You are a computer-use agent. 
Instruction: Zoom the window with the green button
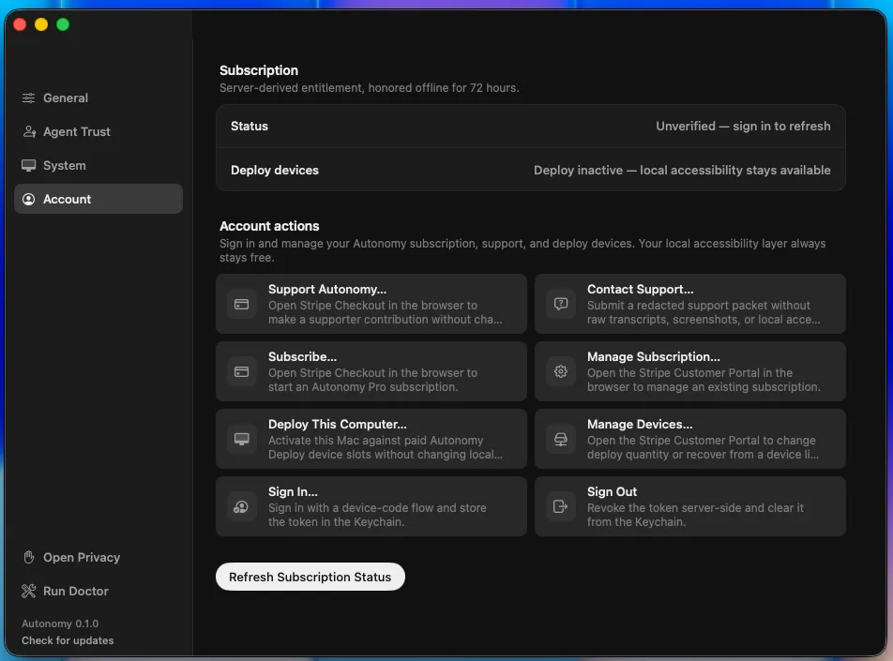(63, 24)
